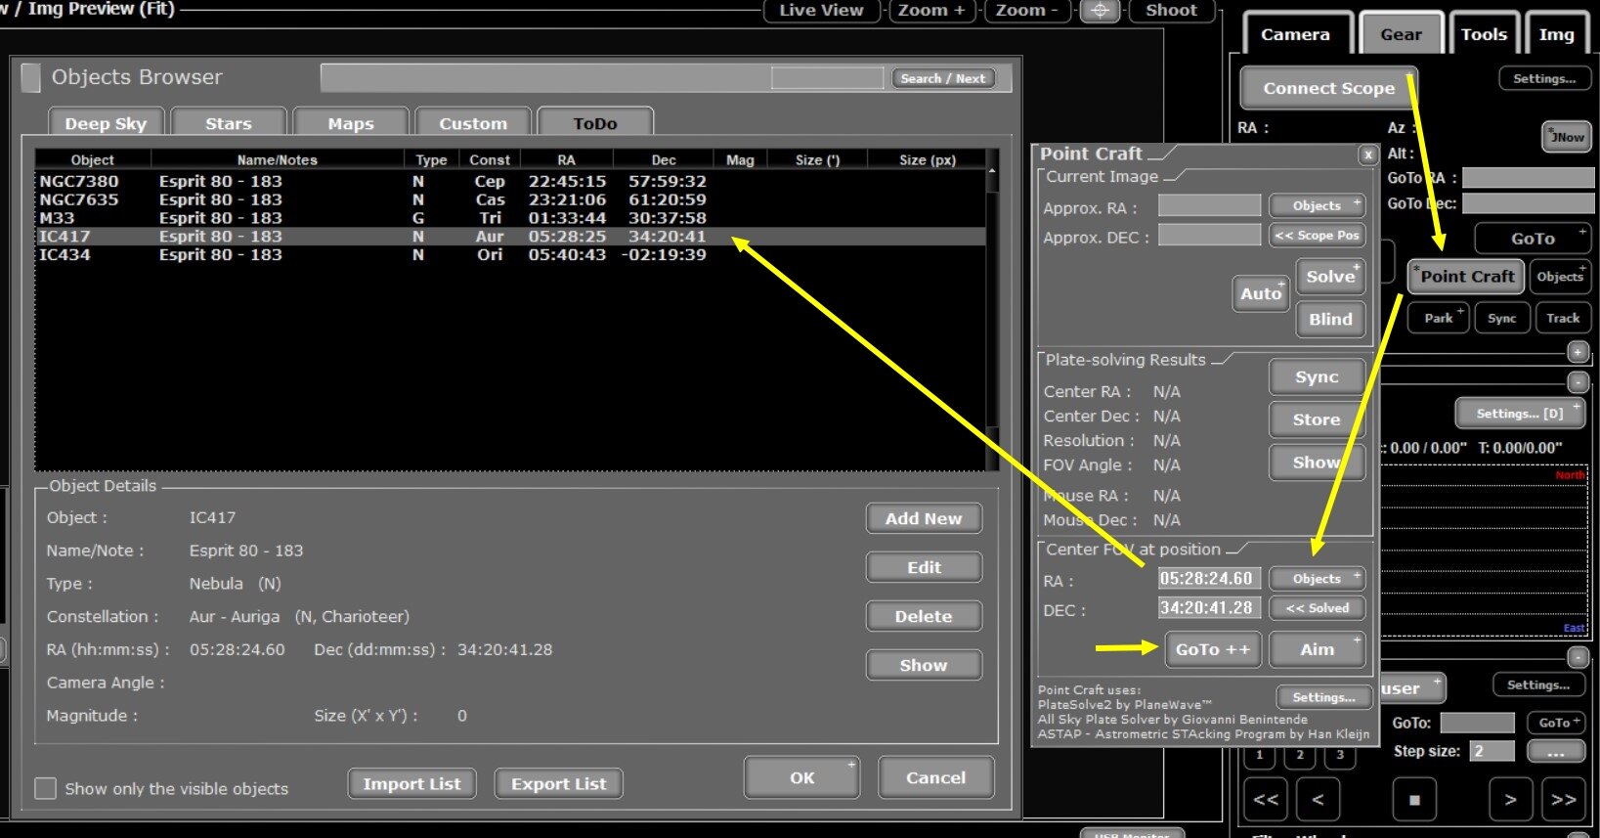Sort by the Object column header
The width and height of the screenshot is (1600, 838).
(93, 159)
